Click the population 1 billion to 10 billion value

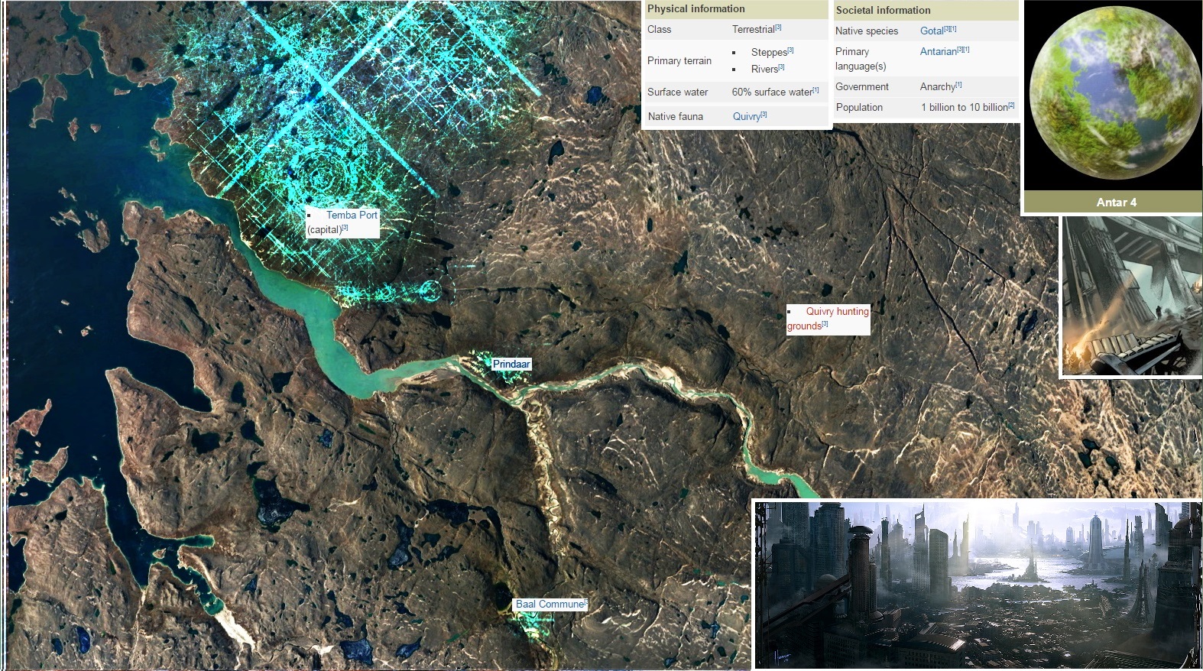click(964, 108)
